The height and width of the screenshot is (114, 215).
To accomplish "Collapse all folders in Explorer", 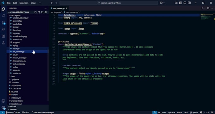I will (46, 12).
